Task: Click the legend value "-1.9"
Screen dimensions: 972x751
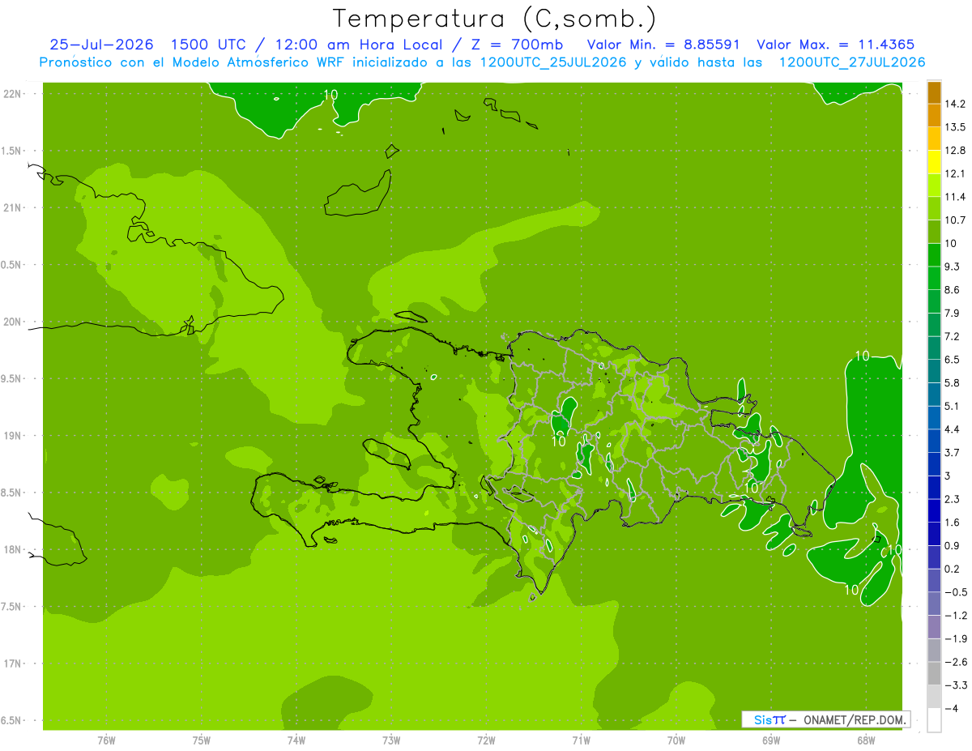Action: coord(955,638)
